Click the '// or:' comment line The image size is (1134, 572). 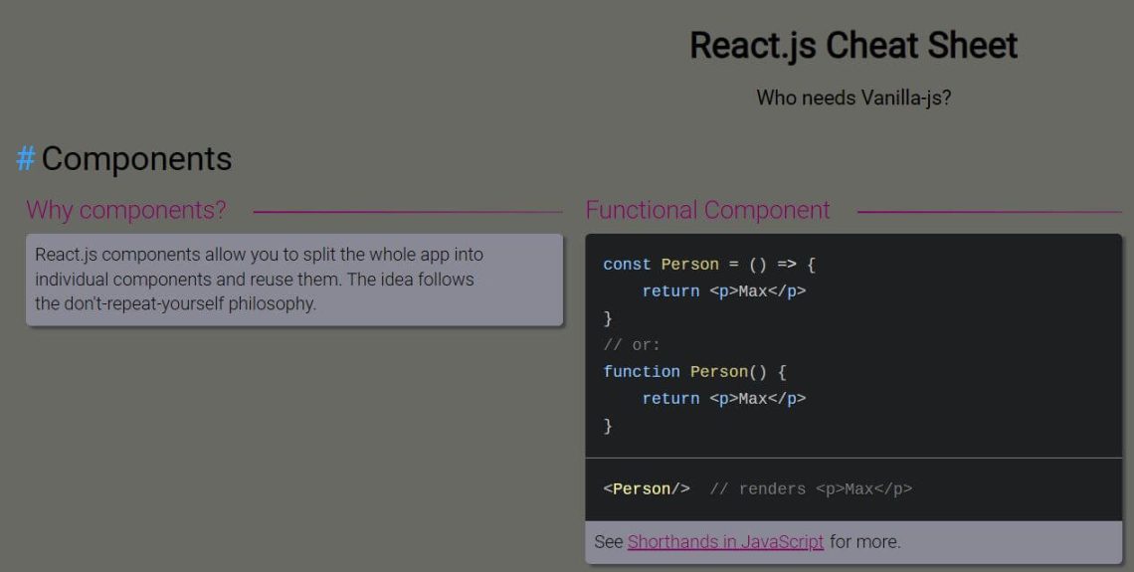632,345
